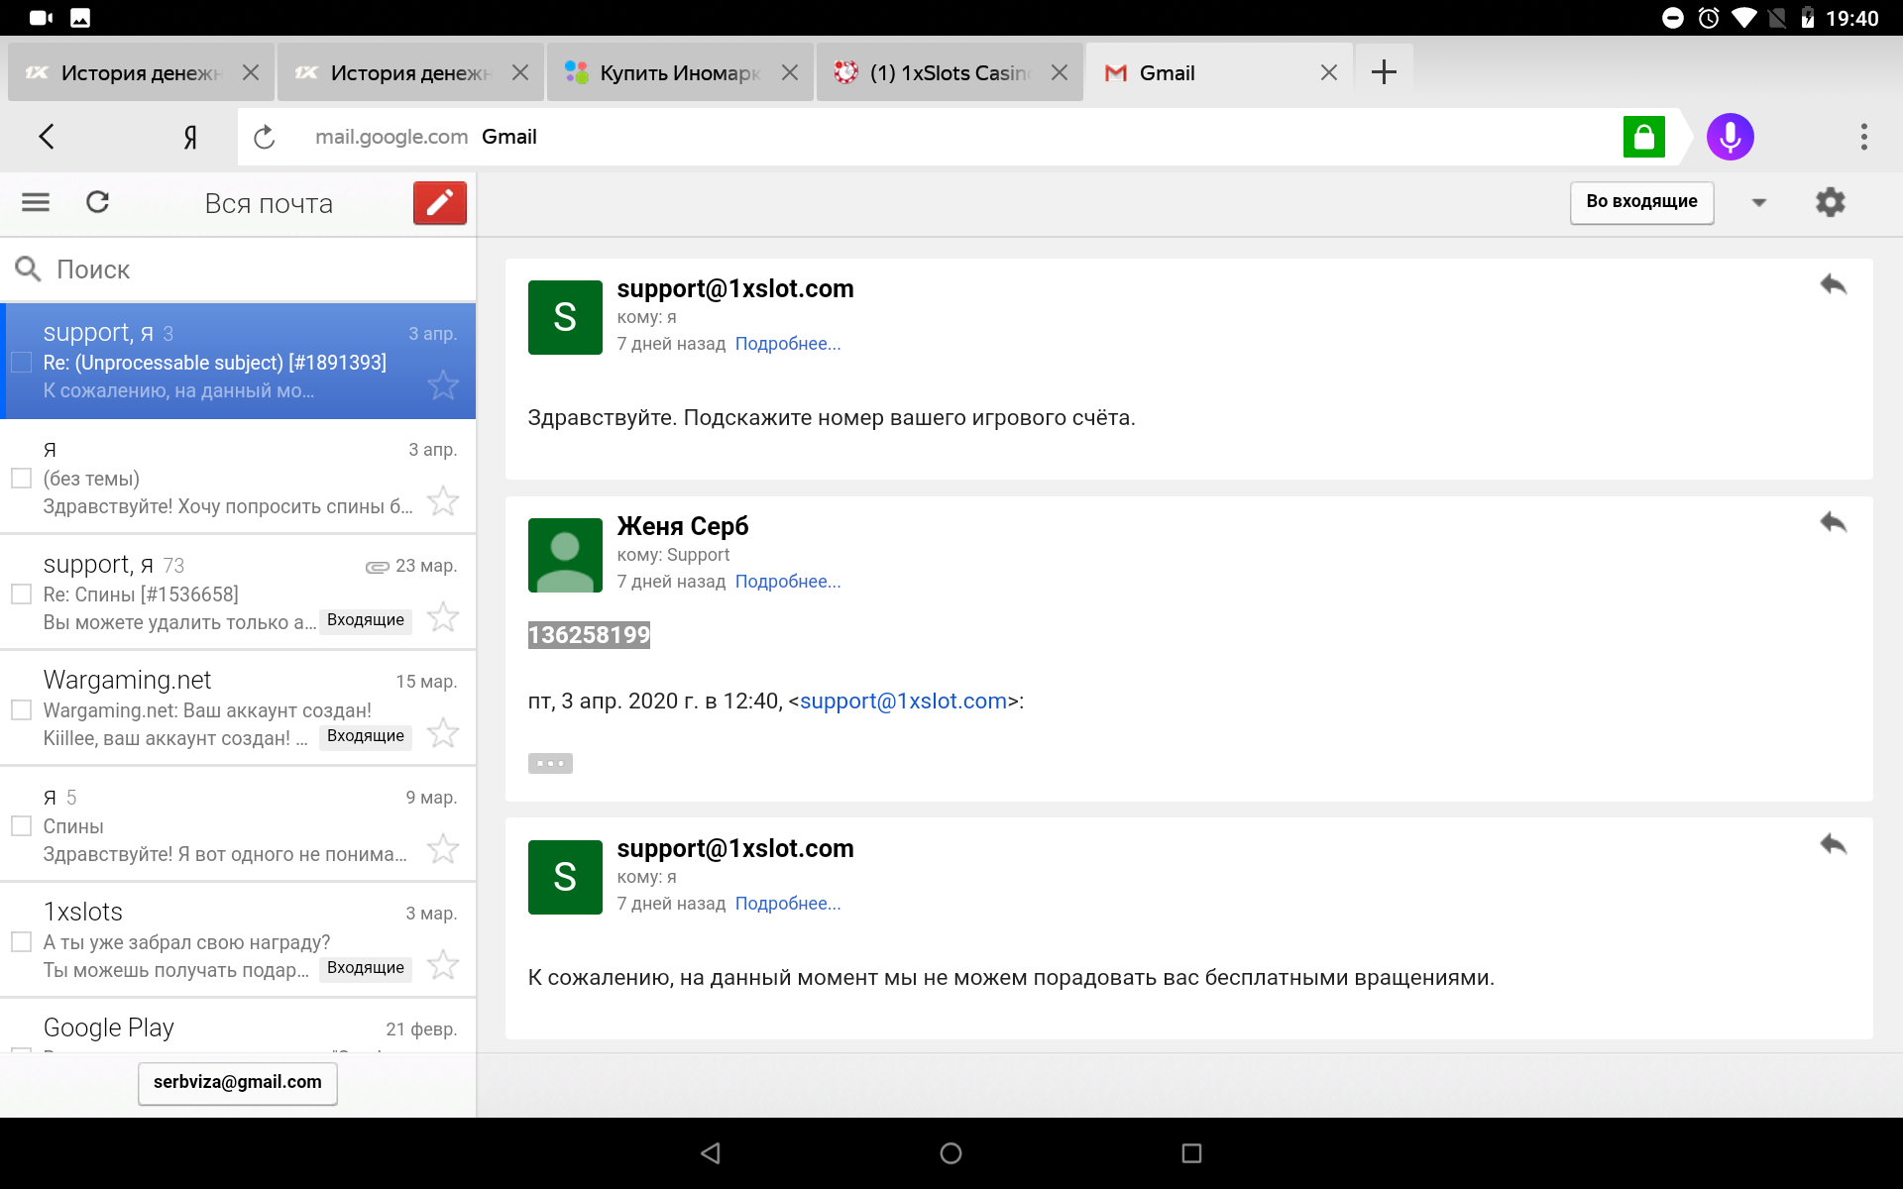Refresh the mail list with circular arrow

click(x=97, y=203)
